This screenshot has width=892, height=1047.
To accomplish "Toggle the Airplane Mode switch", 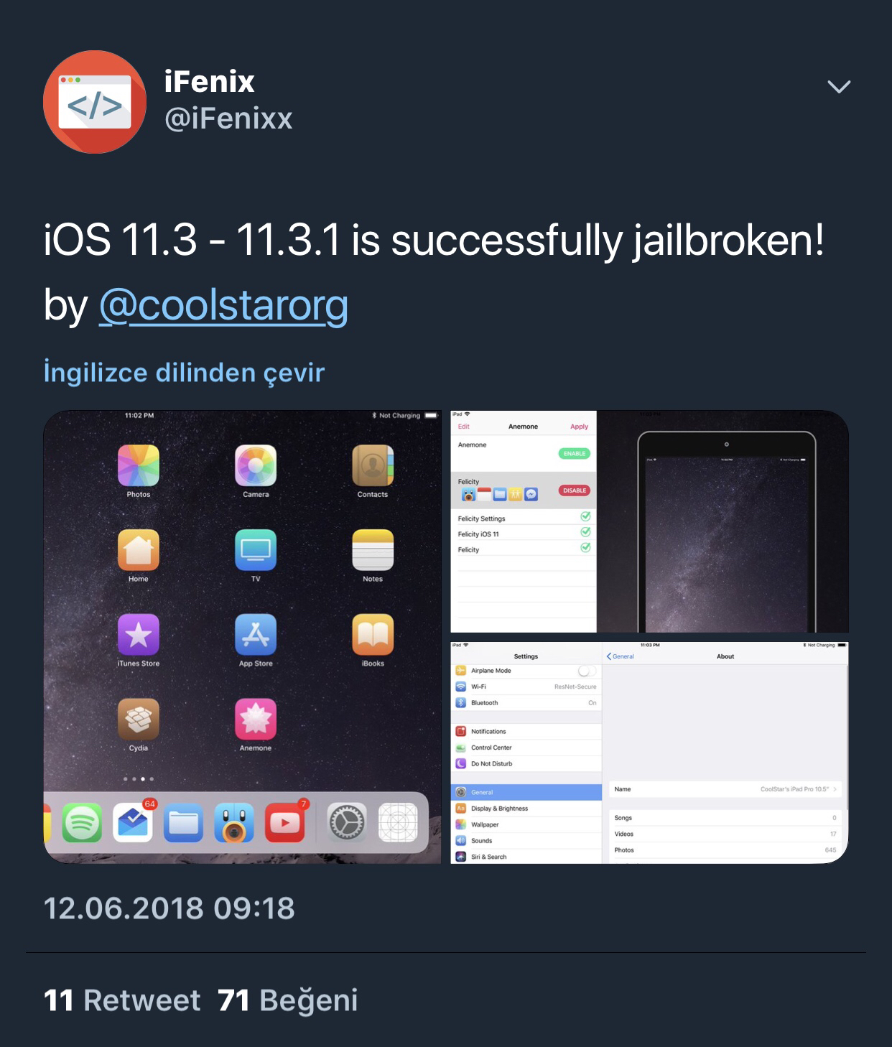I will [x=587, y=671].
